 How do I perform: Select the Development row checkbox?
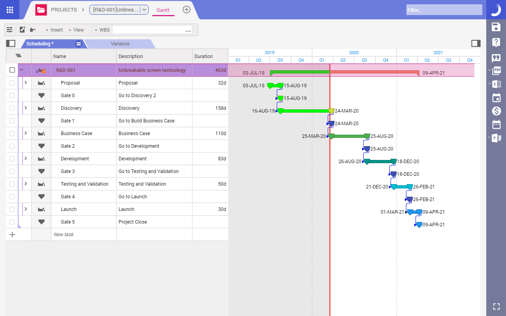pyautogui.click(x=12, y=159)
